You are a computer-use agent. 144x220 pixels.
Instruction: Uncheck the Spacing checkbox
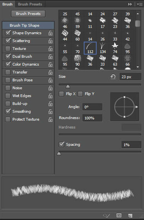(x=61, y=145)
